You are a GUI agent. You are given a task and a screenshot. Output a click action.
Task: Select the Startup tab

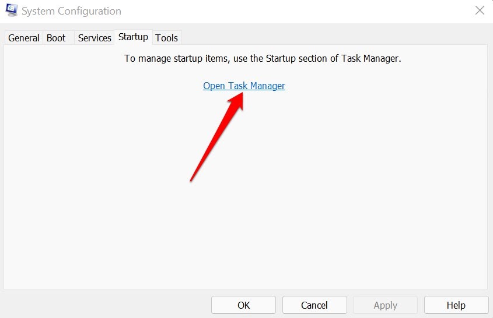pyautogui.click(x=133, y=37)
